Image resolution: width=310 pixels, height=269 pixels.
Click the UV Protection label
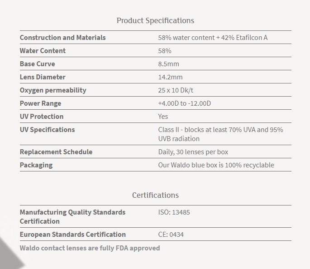click(42, 117)
